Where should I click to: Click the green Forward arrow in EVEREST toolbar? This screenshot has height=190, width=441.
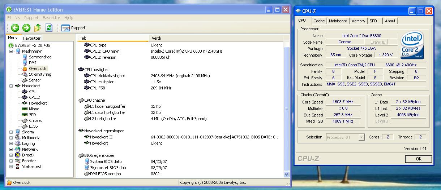26,28
